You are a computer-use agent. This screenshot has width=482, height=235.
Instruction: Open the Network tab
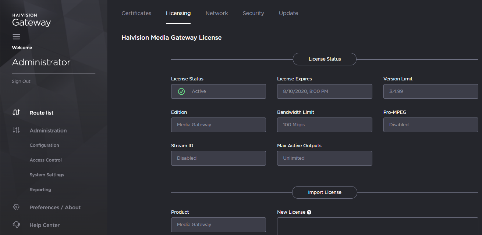point(217,13)
